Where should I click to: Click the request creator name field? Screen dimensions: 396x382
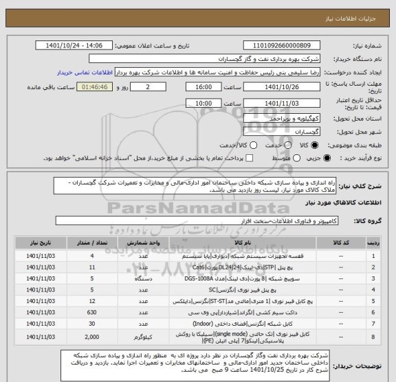click(217, 73)
